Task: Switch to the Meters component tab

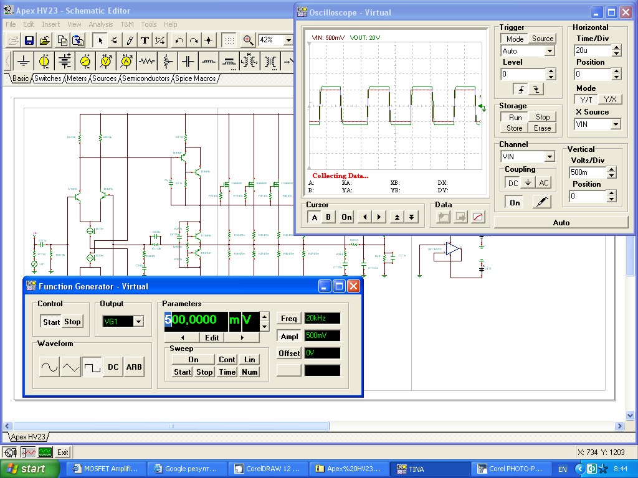Action: [x=77, y=78]
